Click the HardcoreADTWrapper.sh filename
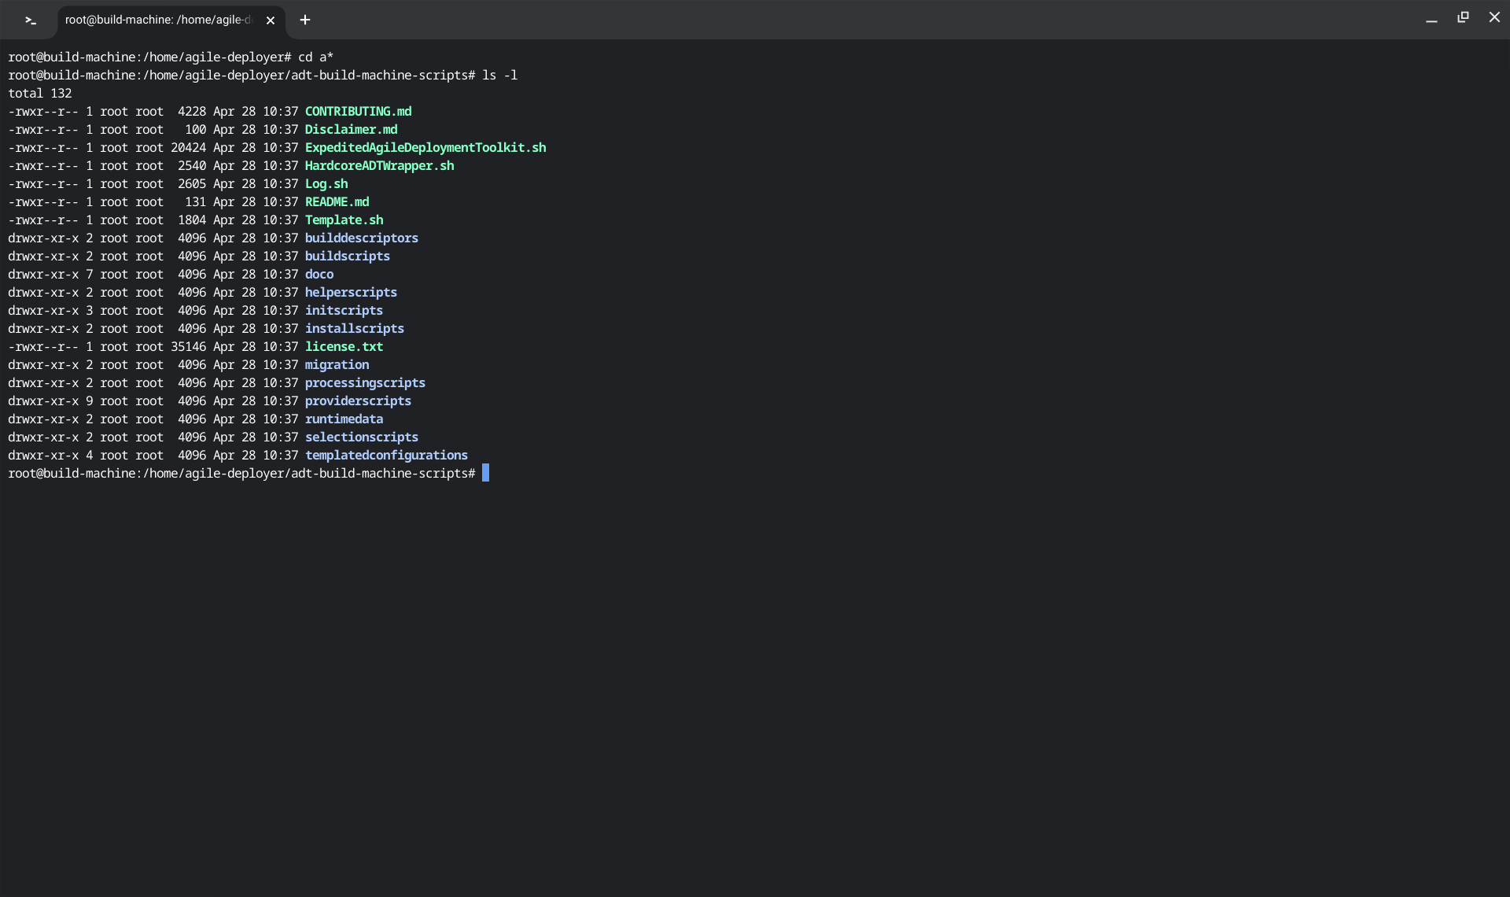 point(379,166)
